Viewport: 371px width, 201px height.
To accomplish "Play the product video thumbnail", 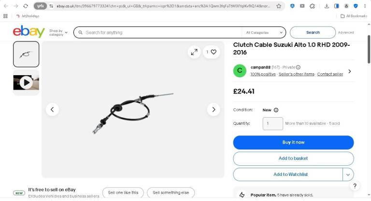I will [x=26, y=82].
